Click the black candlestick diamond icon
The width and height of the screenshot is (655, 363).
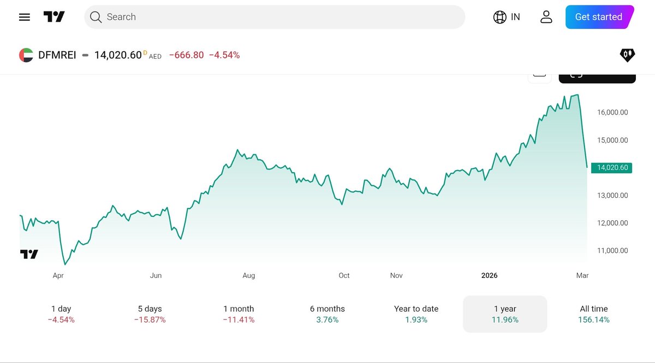(x=627, y=55)
